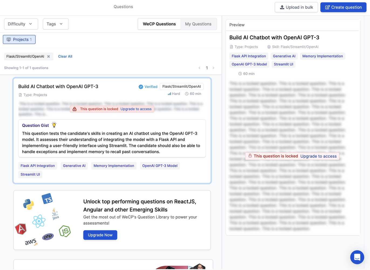370x270 pixels.
Task: Open the Difficulty dropdown
Action: point(21,24)
